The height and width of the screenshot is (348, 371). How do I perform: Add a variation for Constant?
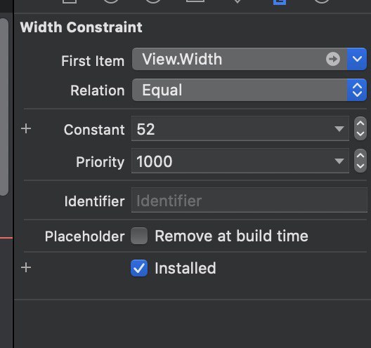coord(26,129)
